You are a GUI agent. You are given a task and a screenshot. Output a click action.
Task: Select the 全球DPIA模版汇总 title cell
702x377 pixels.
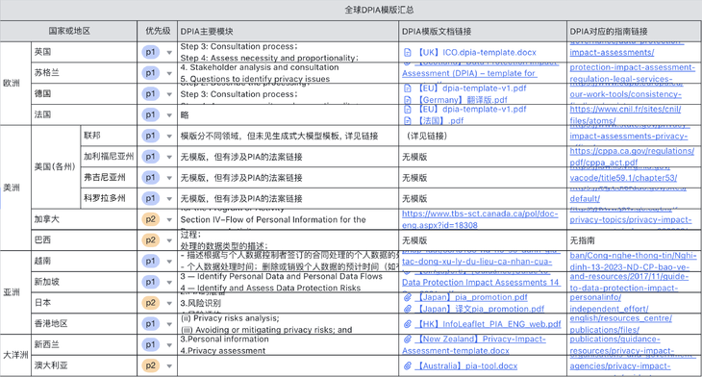[351, 10]
